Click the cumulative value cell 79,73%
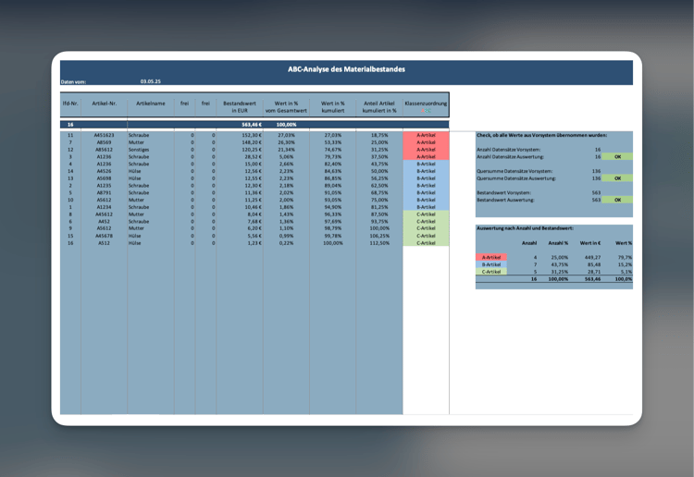This screenshot has height=477, width=694. [332, 156]
